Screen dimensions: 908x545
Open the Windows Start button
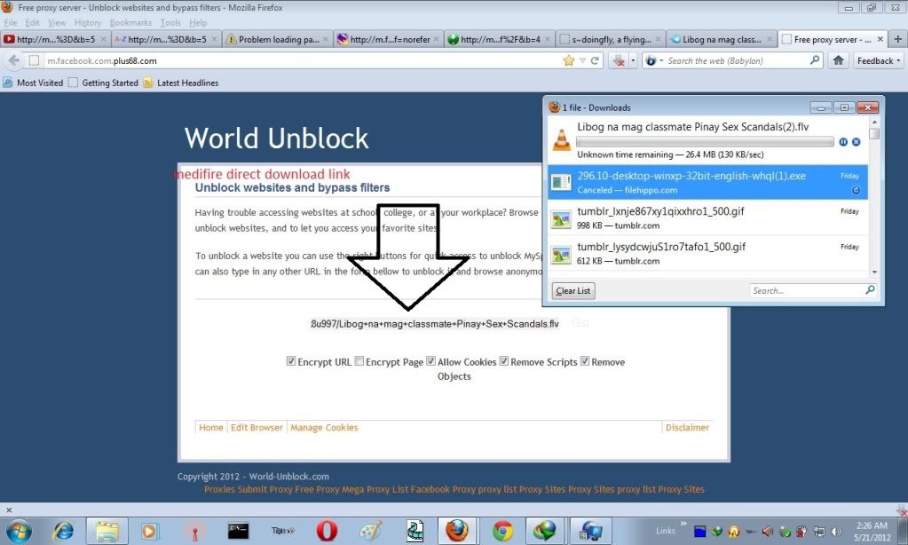[x=20, y=531]
